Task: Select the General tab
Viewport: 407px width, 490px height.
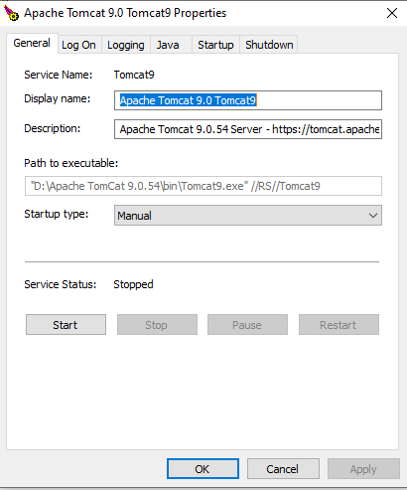Action: tap(32, 43)
